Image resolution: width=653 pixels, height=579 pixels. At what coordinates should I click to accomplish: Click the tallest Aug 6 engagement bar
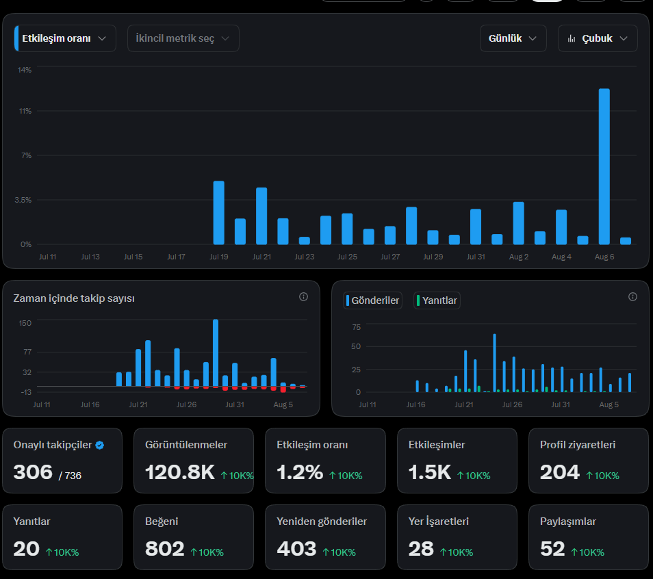(604, 166)
